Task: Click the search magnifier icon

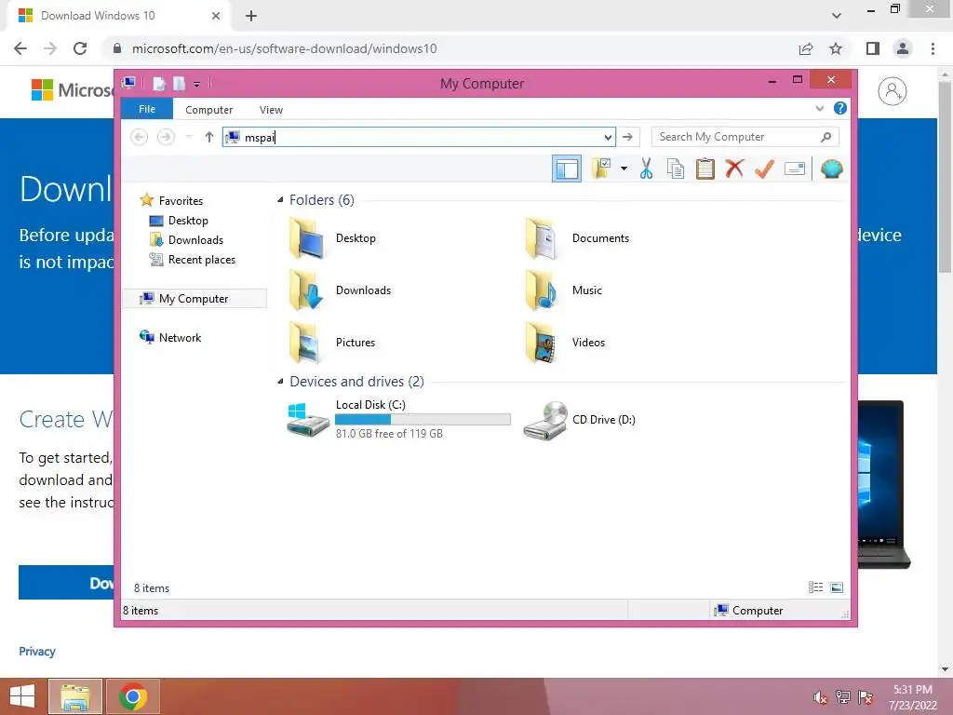Action: pyautogui.click(x=826, y=137)
